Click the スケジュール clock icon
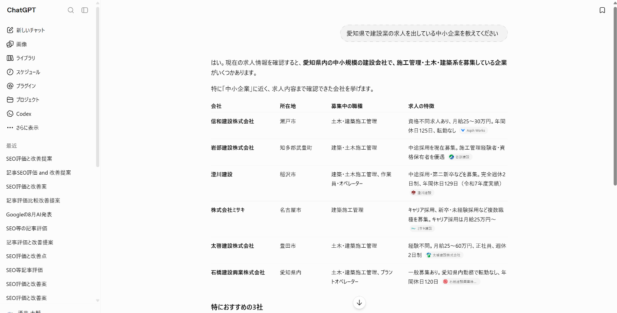This screenshot has height=313, width=617. [10, 72]
